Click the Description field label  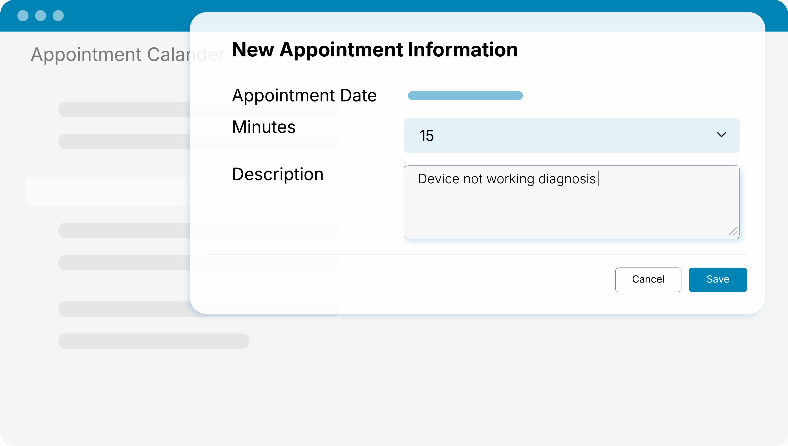tap(278, 175)
